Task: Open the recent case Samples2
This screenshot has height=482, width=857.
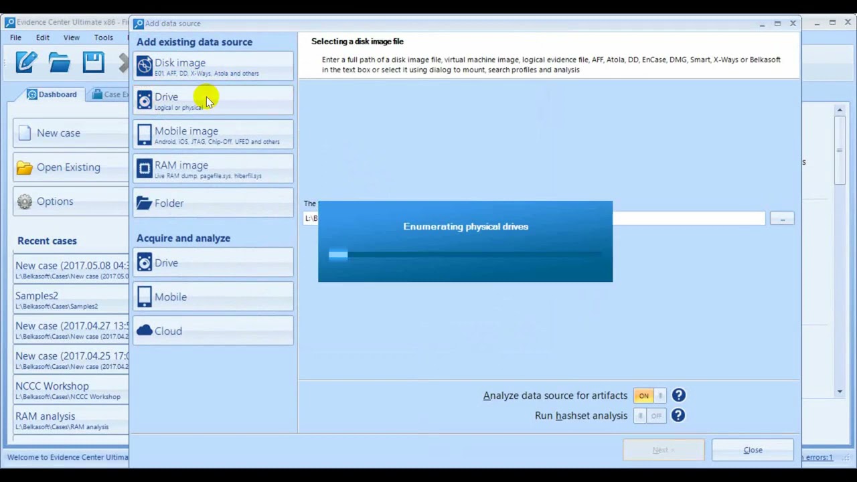Action: point(71,300)
